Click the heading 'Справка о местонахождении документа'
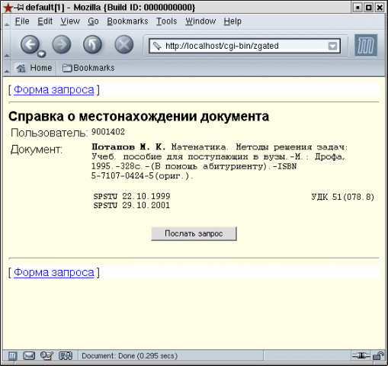This screenshot has width=388, height=366. [139, 117]
